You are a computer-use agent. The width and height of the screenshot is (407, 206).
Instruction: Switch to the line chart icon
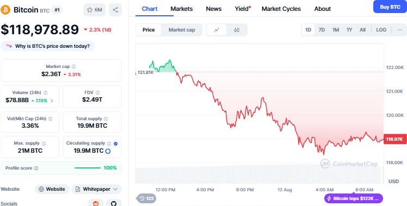point(217,30)
